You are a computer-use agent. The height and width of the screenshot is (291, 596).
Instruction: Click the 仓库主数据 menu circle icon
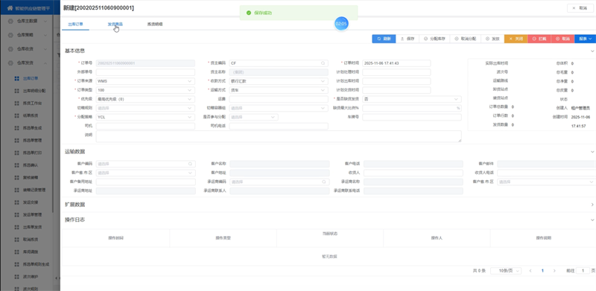[x=10, y=22]
